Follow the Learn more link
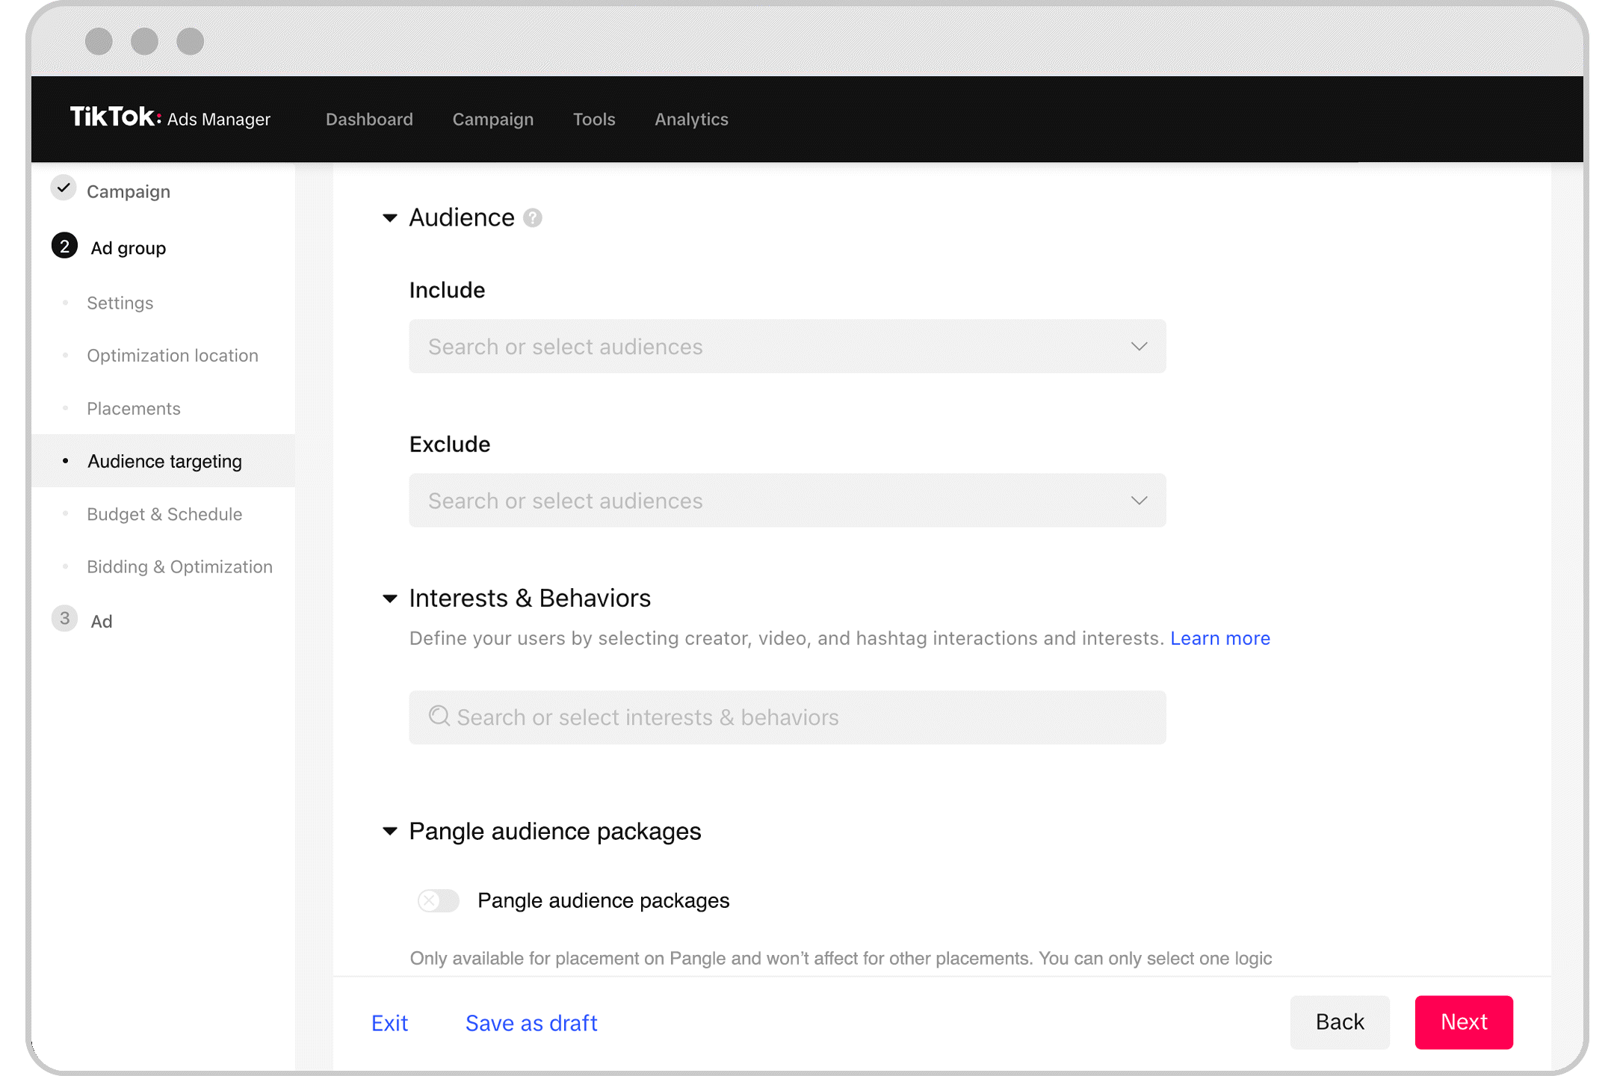 point(1219,638)
